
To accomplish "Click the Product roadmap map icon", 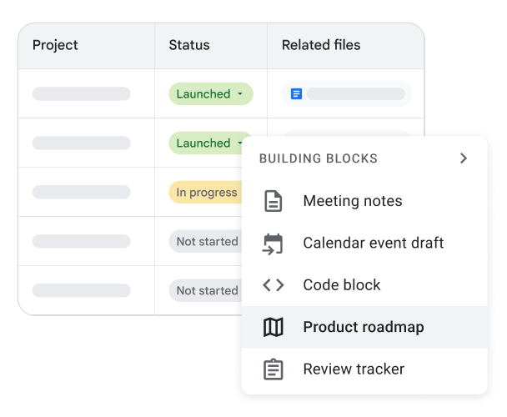I will click(x=273, y=328).
